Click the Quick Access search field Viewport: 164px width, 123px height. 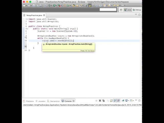click(108, 10)
